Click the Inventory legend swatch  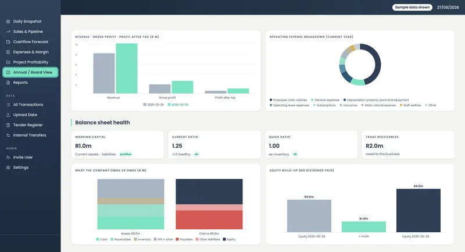coord(135,239)
